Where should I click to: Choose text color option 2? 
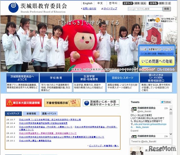pyautogui.click(x=169, y=3)
